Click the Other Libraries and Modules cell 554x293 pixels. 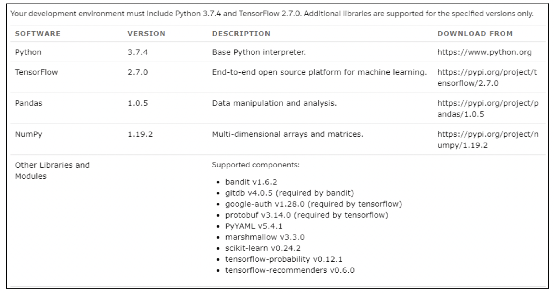pyautogui.click(x=52, y=170)
